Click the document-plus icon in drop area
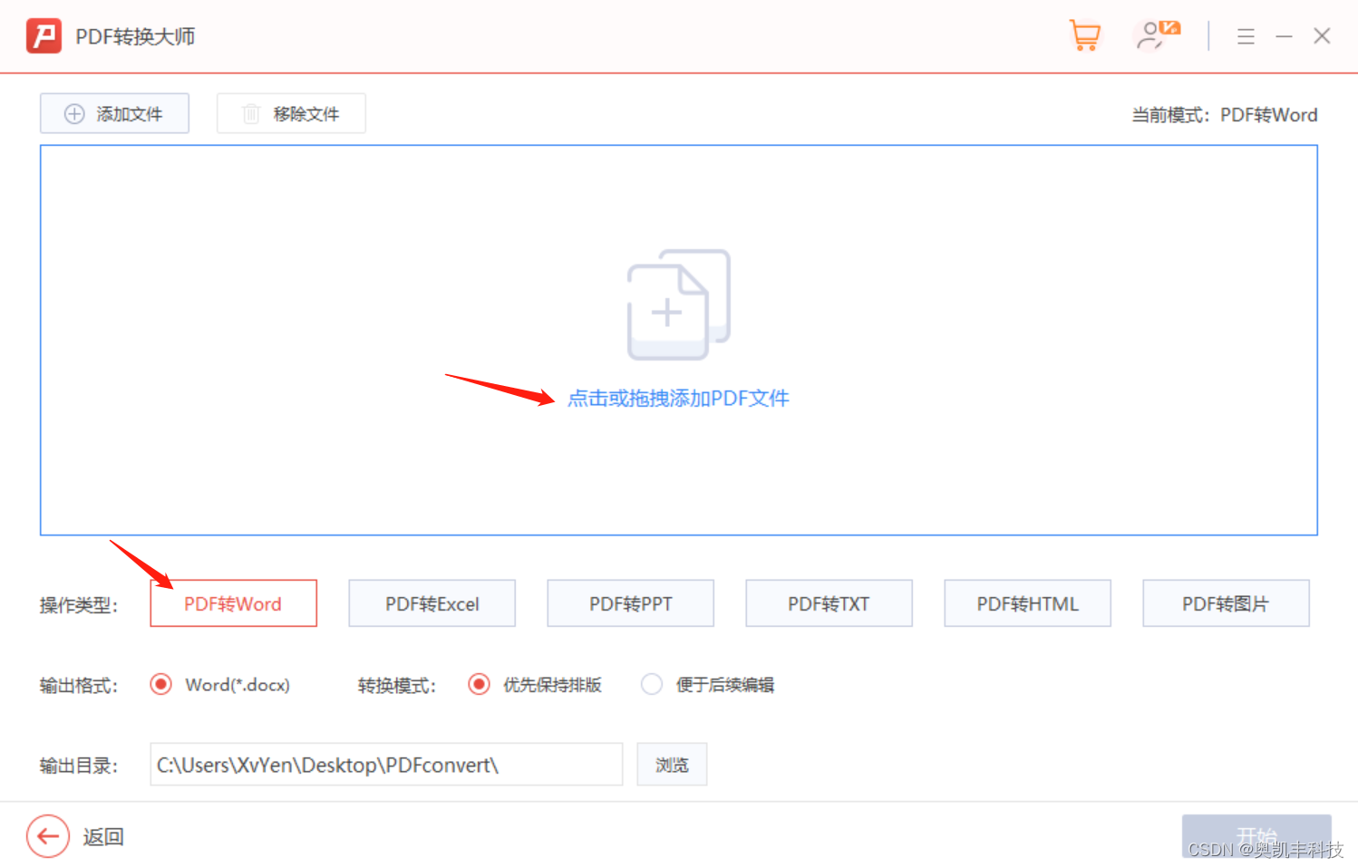Screen dimensions: 1358x867 (x=677, y=304)
